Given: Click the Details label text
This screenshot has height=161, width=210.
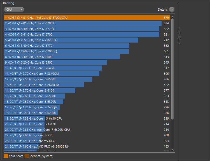Looking at the screenshot, I should 163,10.
